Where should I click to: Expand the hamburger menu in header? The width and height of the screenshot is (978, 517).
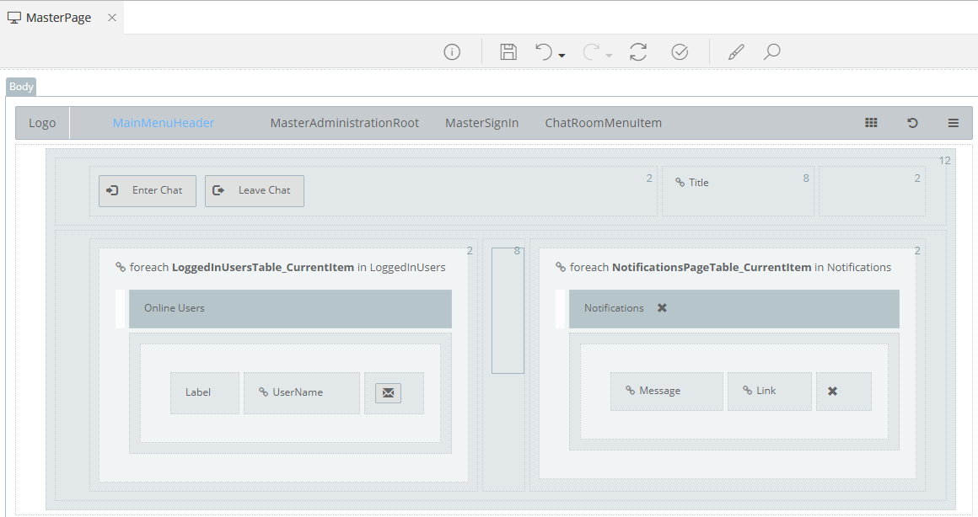(x=954, y=123)
